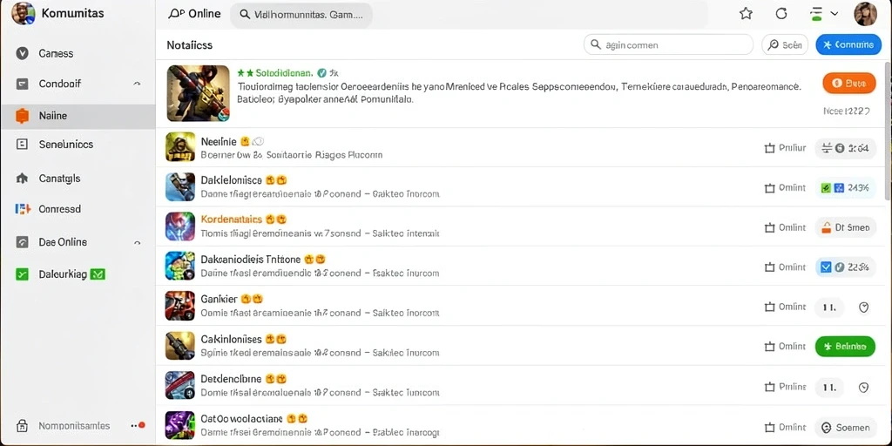Click the lock icon beside Nomponitsamles
Screen dimensions: 892x446
pos(22,425)
